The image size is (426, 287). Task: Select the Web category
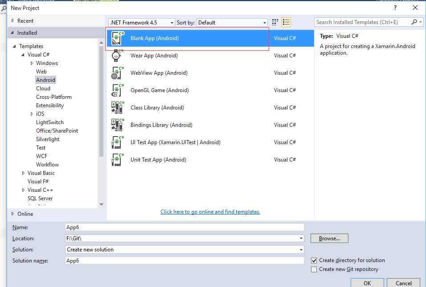41,72
